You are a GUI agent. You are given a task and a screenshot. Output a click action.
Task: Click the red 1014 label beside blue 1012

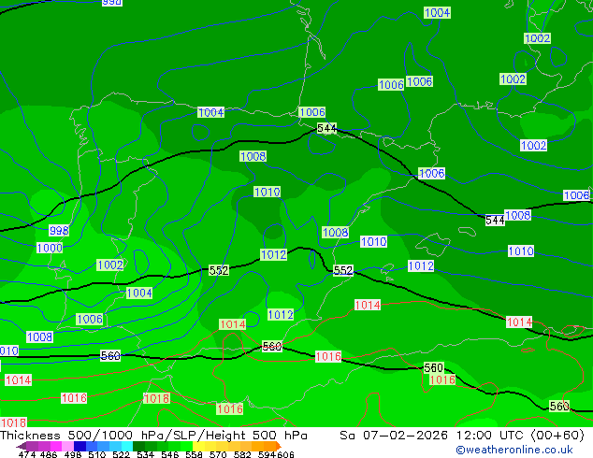point(233,324)
